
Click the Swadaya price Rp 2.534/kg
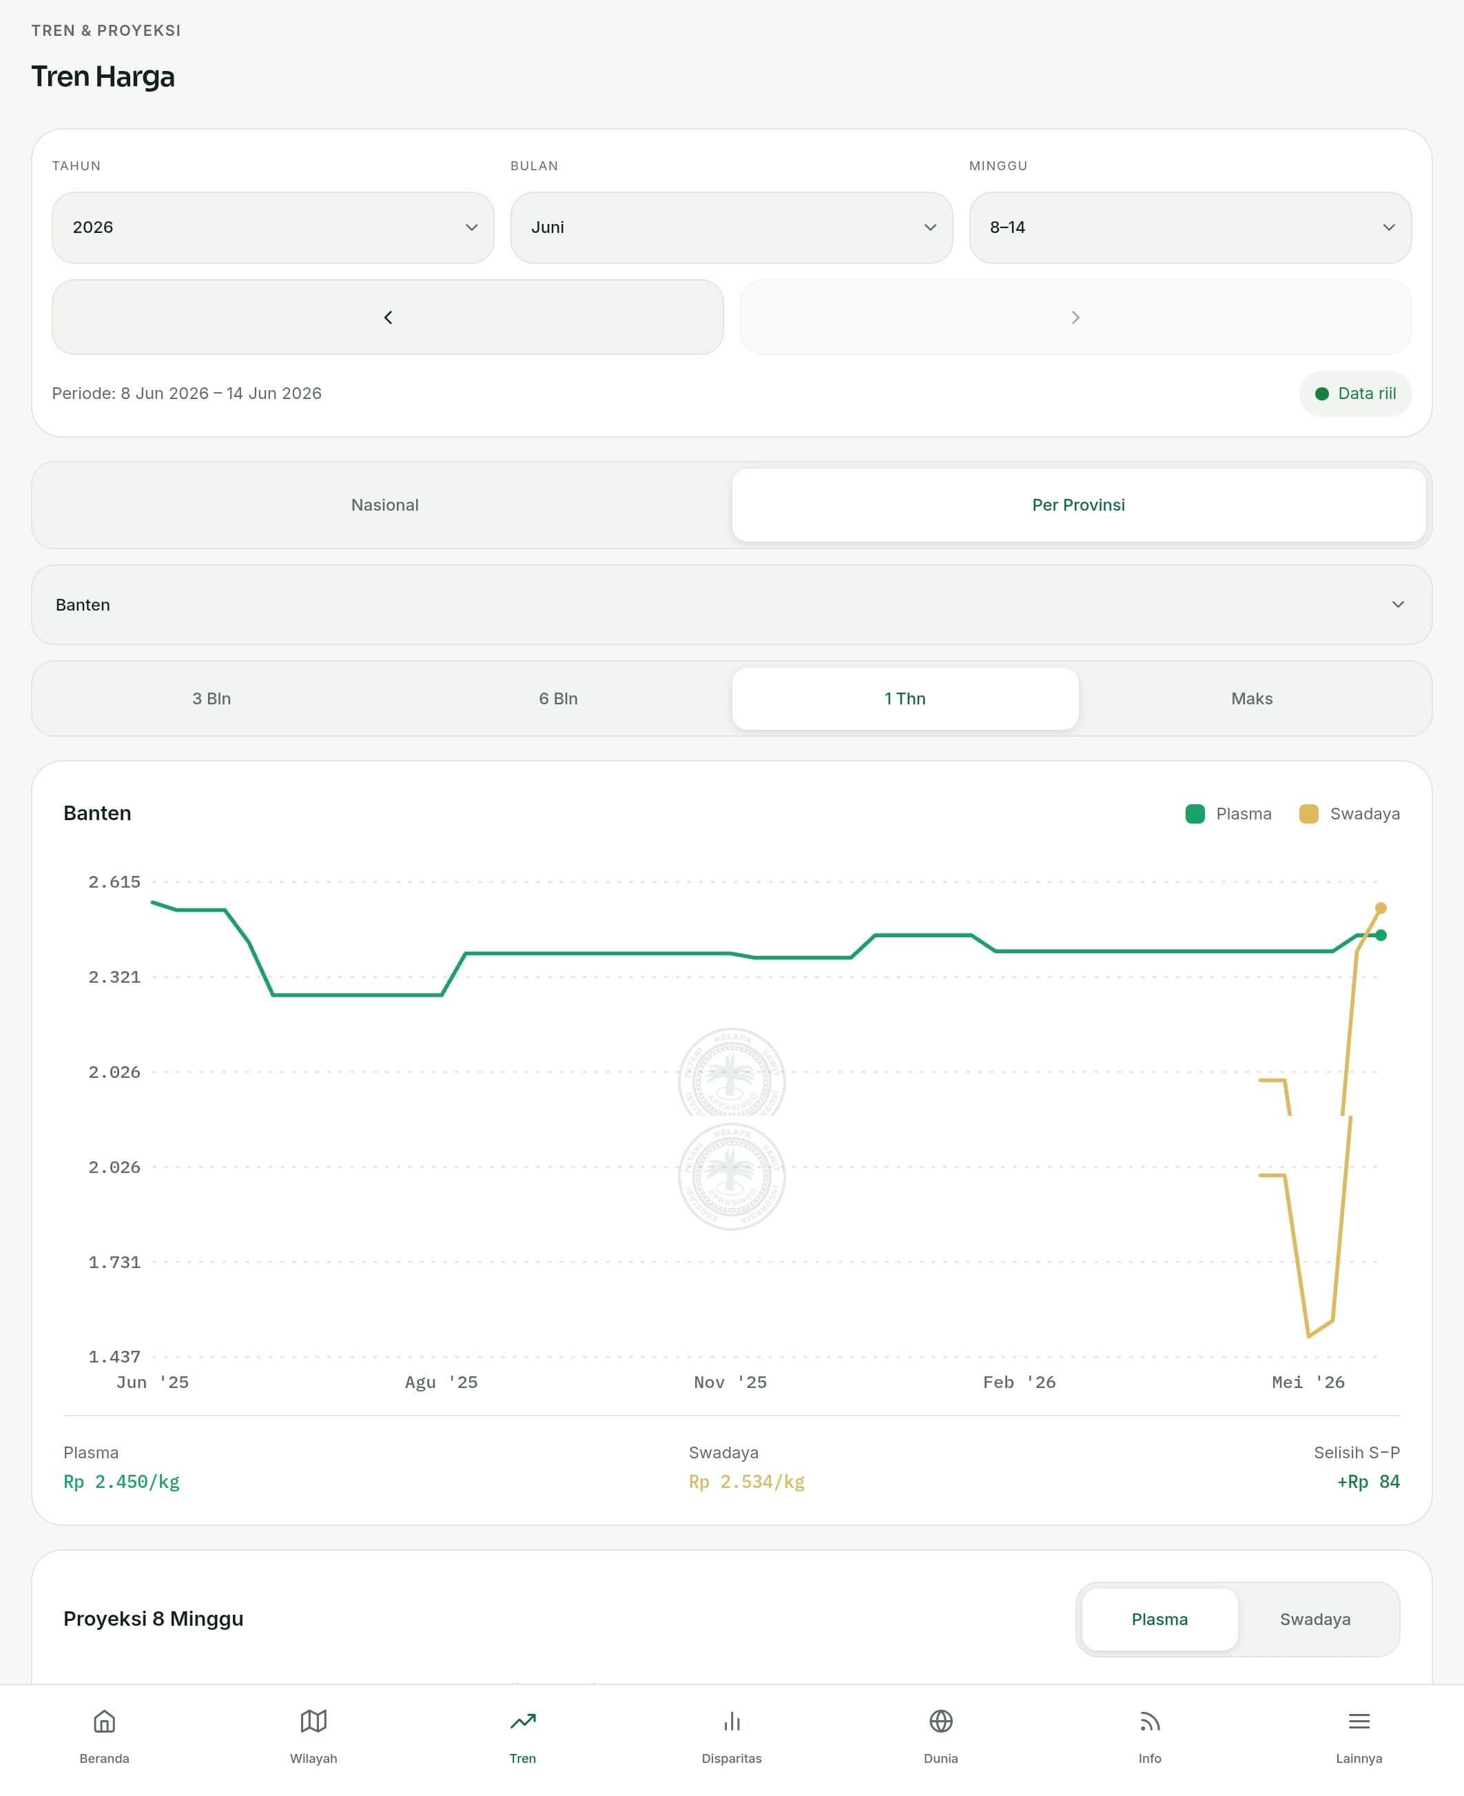746,1481
